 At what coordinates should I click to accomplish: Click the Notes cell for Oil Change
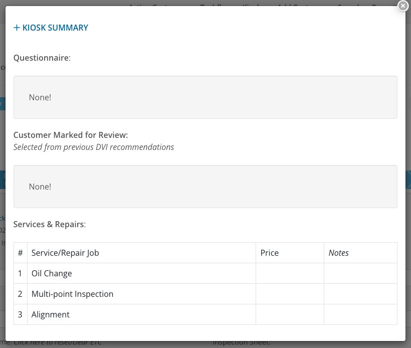(x=360, y=273)
